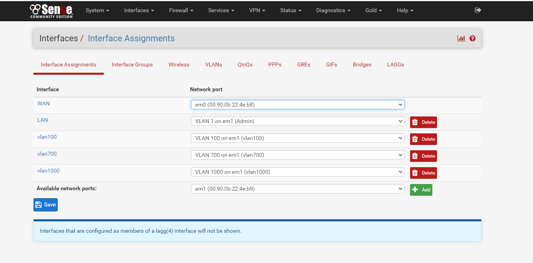The width and height of the screenshot is (533, 263).
Task: Open the VPN menu
Action: (x=257, y=11)
